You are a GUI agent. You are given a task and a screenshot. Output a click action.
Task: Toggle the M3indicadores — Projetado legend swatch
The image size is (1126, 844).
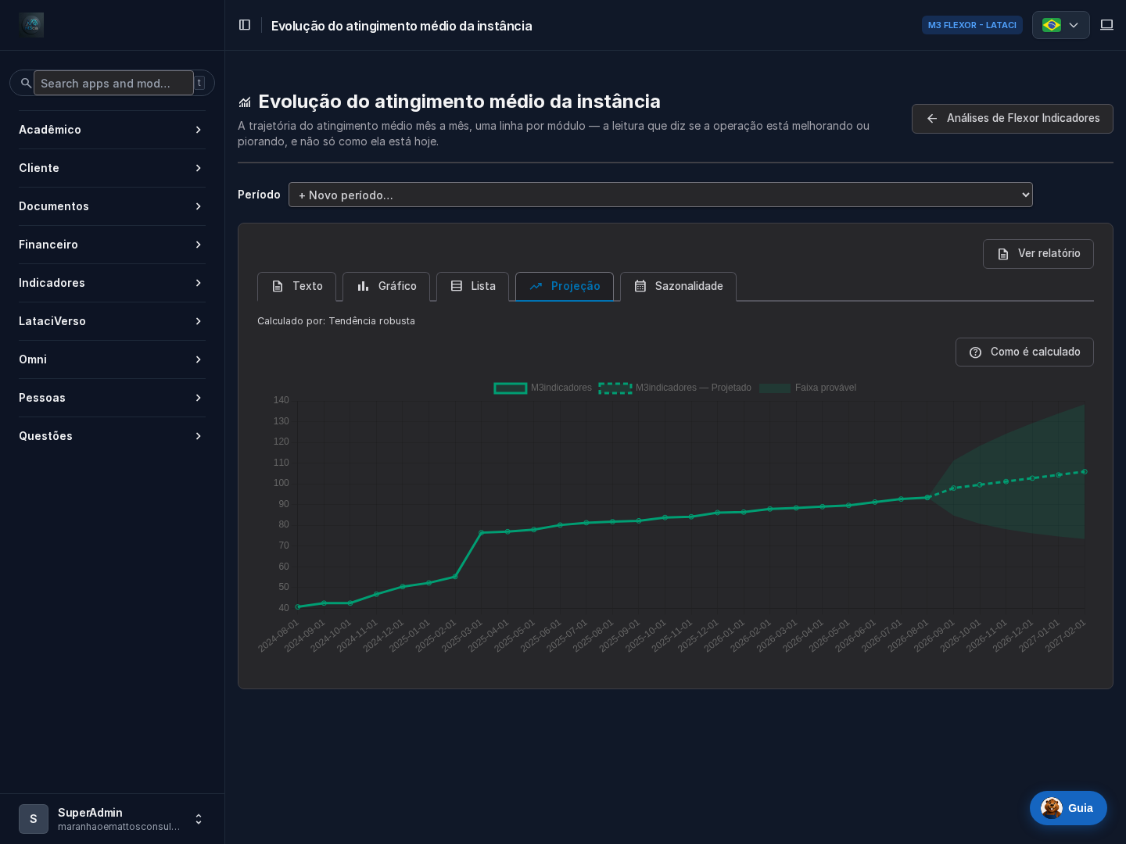(x=615, y=388)
